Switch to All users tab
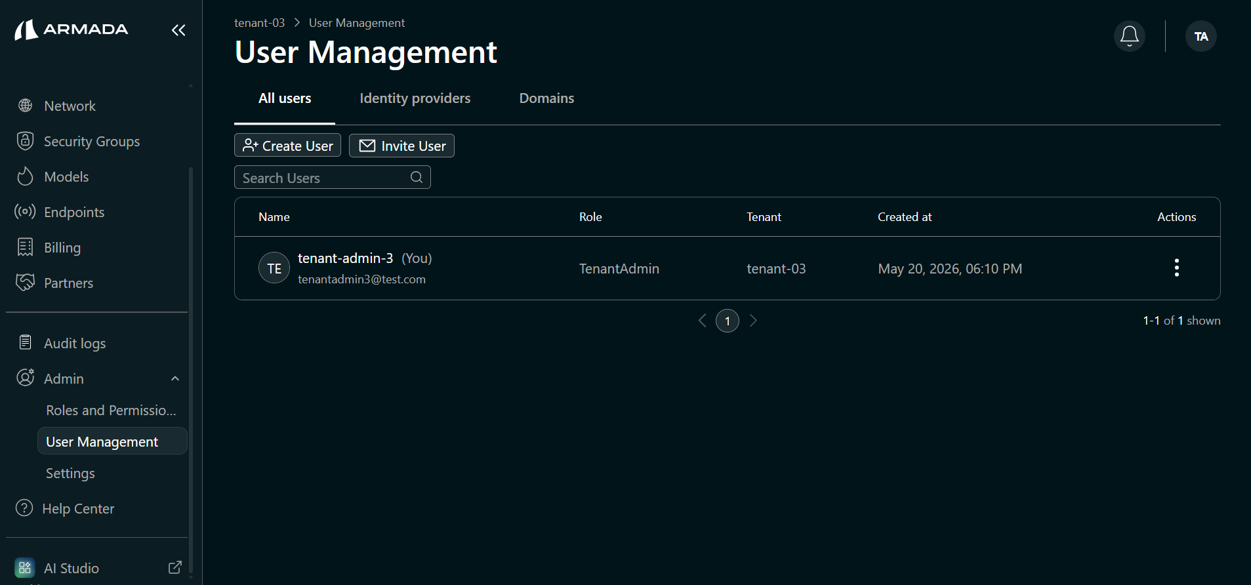This screenshot has width=1251, height=585. point(285,99)
